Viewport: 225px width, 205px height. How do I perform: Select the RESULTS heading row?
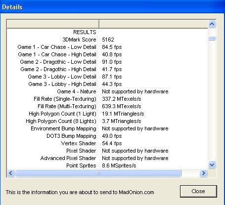85,32
